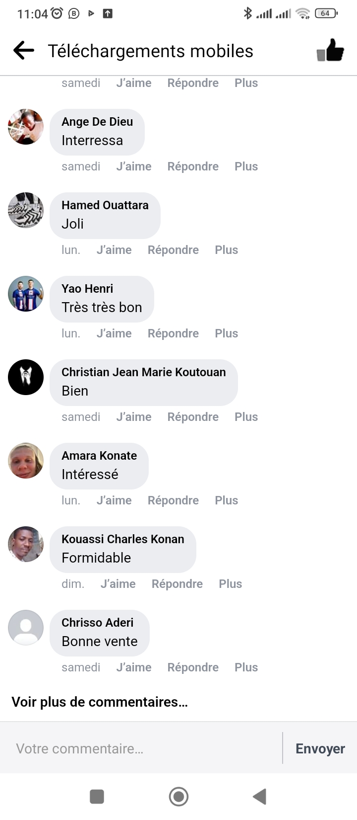
Task: Open Christian Jean Marie Koutouan's avatar
Action: coord(26,377)
